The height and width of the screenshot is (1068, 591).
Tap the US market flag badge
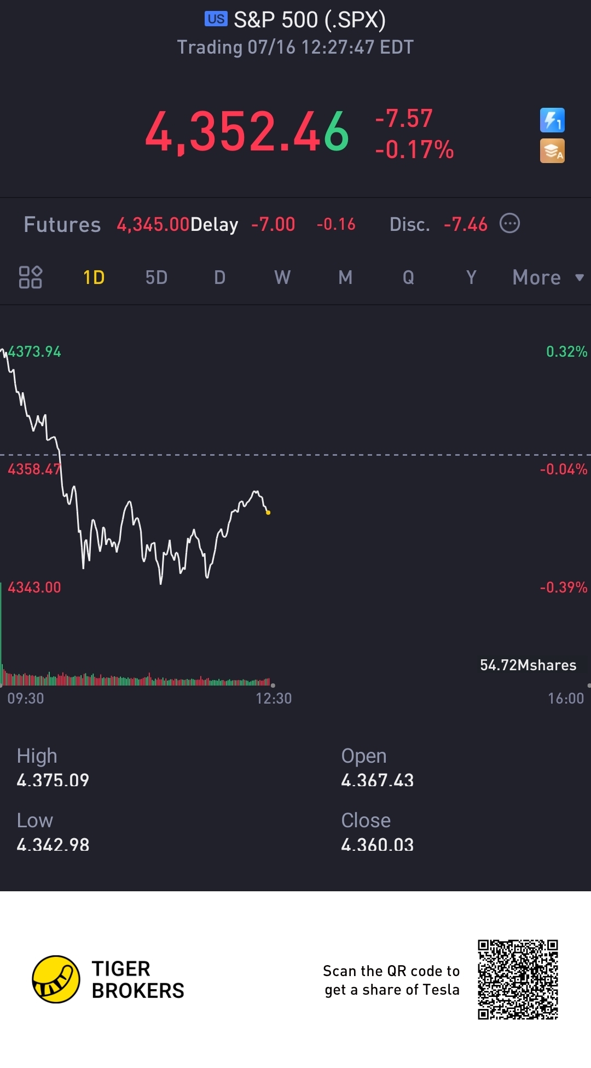coord(216,19)
